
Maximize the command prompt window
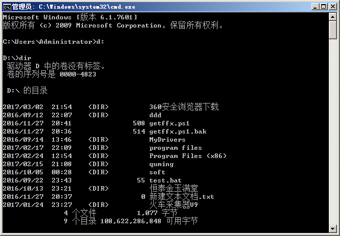(x=322, y=7)
